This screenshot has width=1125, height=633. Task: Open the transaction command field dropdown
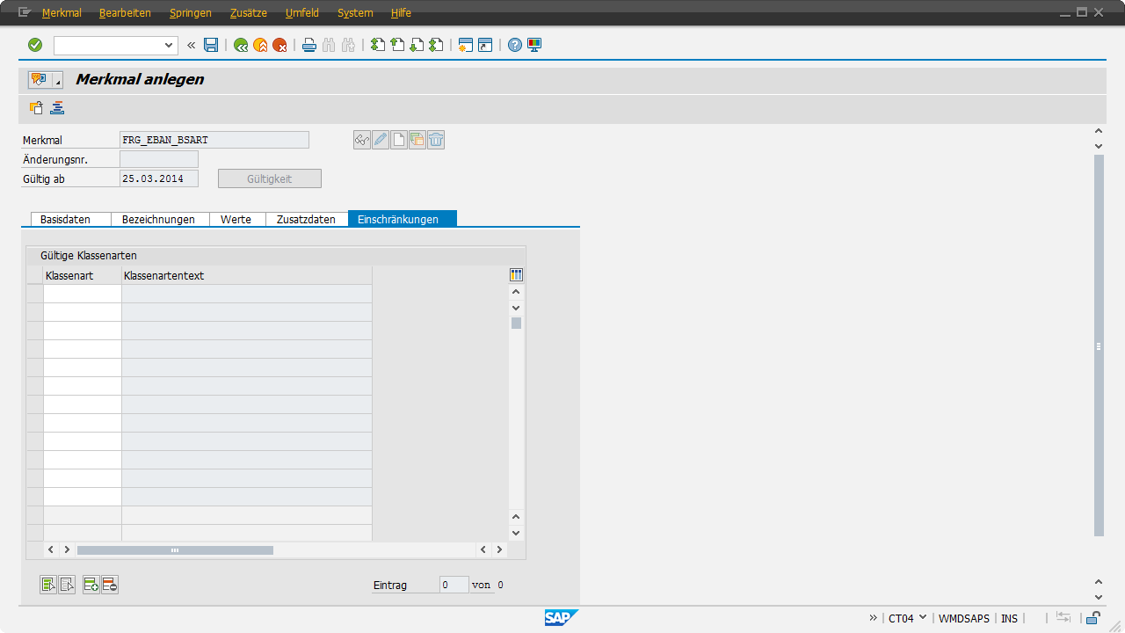pos(170,45)
